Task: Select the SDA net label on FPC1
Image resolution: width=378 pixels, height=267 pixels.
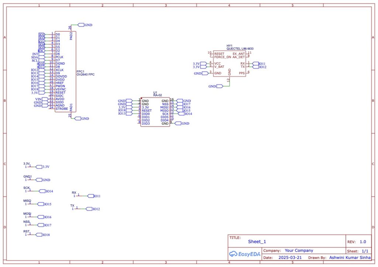Action: point(35,57)
